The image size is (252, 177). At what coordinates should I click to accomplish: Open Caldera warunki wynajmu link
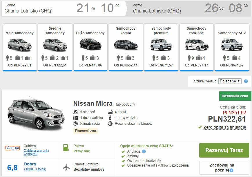pos(36,152)
